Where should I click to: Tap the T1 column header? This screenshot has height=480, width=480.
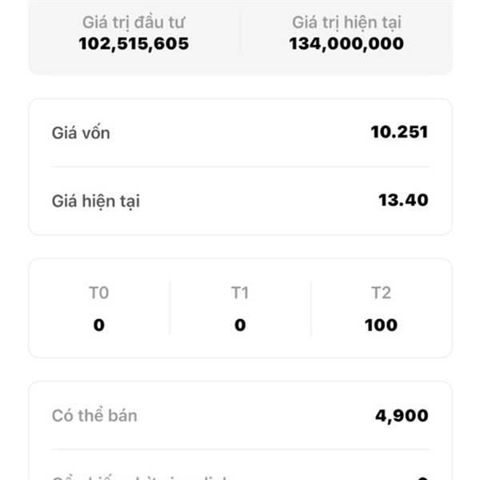(x=240, y=294)
